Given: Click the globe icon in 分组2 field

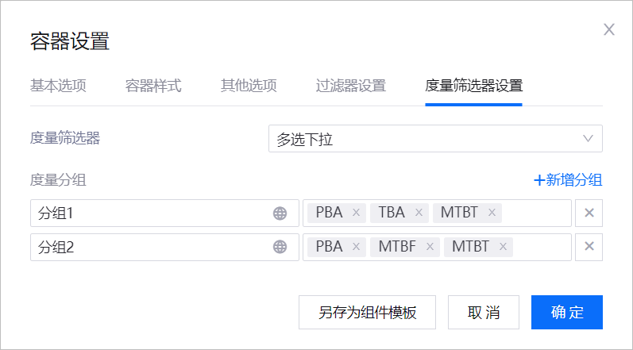Looking at the screenshot, I should click(280, 247).
